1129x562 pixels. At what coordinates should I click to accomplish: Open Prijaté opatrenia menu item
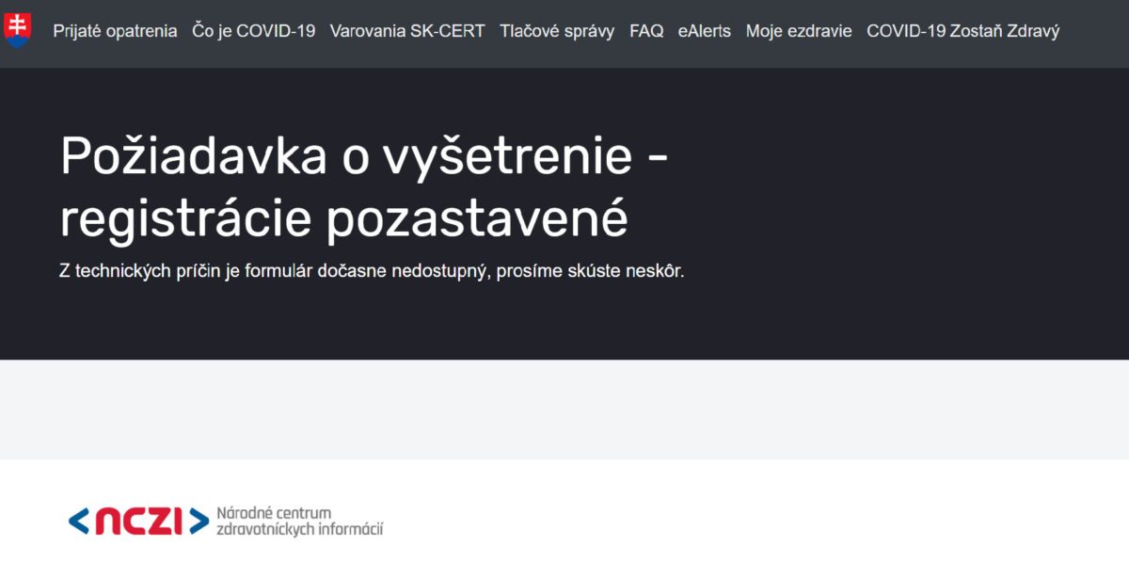115,31
